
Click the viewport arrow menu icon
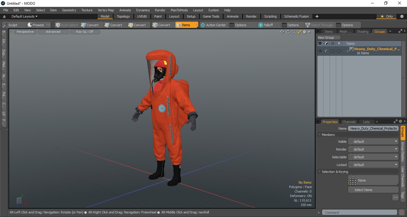coord(309,32)
